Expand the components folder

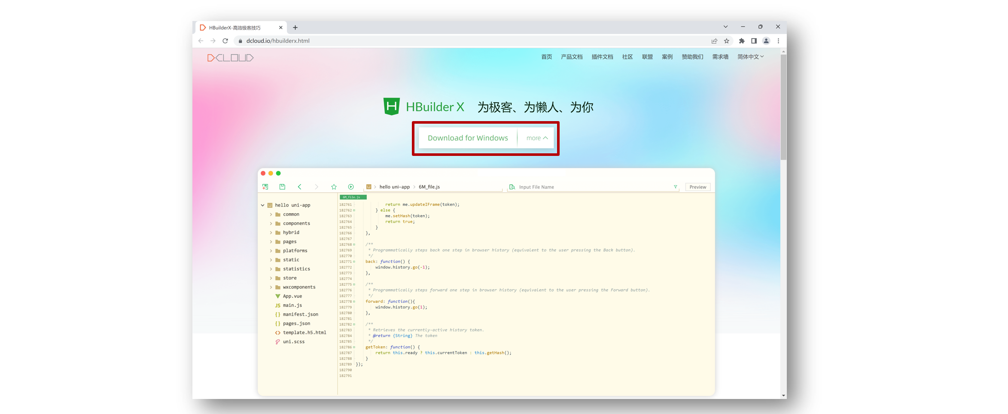pyautogui.click(x=271, y=223)
